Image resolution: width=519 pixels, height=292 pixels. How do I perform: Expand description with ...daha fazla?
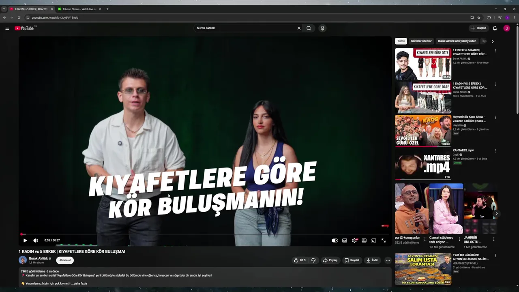click(79, 283)
